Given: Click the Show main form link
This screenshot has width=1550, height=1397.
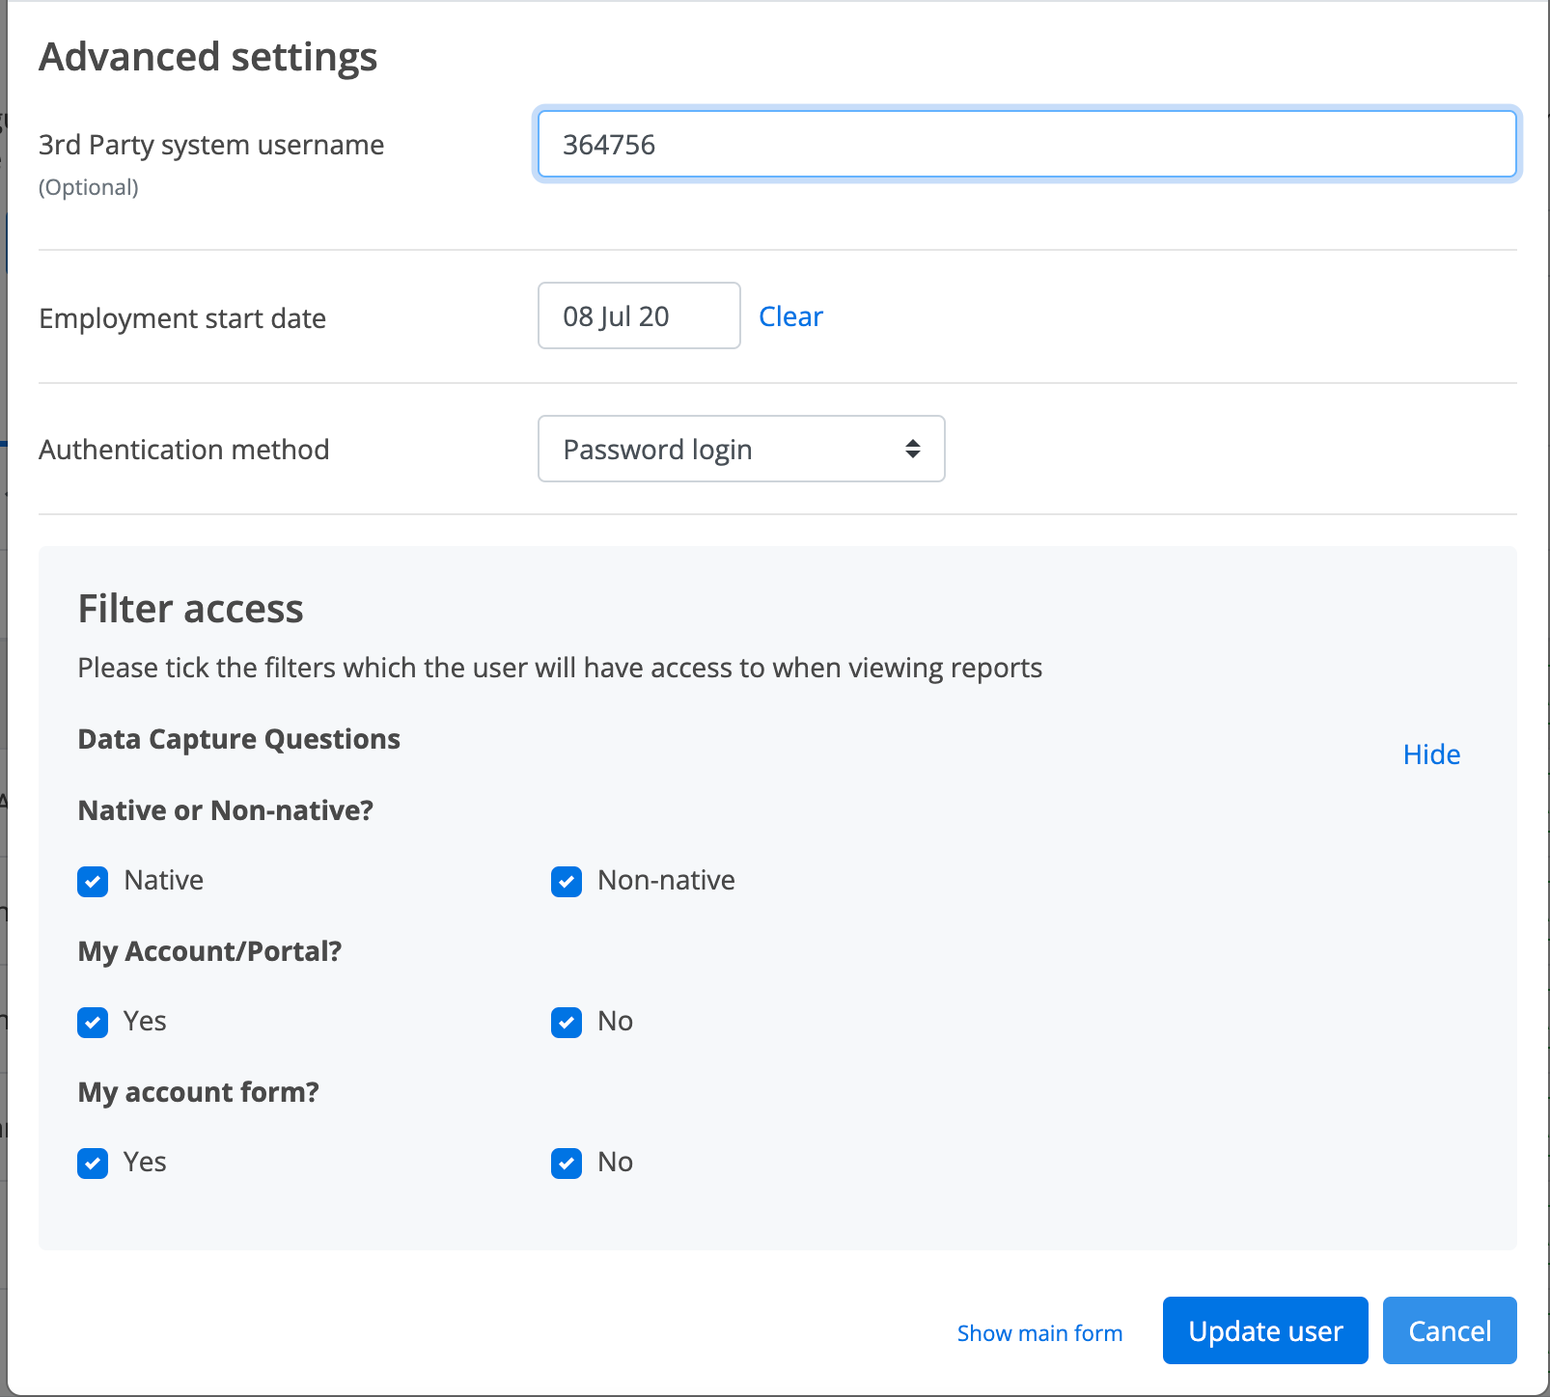Looking at the screenshot, I should [x=1039, y=1332].
